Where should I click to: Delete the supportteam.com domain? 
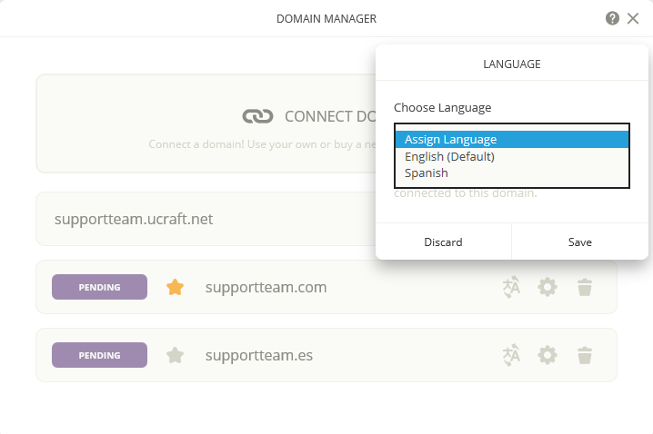pyautogui.click(x=585, y=287)
